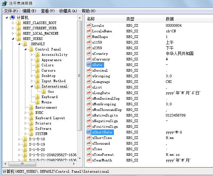
Task: Open the 文件(F) menu
Action: tap(11, 11)
